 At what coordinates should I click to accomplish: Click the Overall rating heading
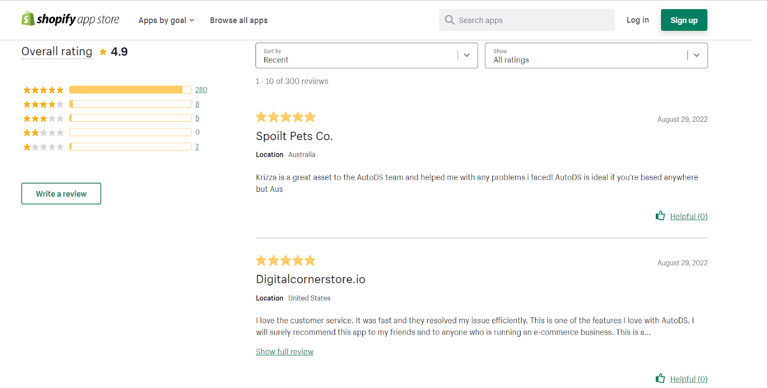pos(57,51)
